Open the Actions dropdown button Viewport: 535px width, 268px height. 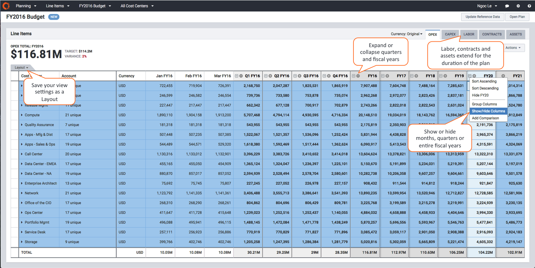point(513,48)
